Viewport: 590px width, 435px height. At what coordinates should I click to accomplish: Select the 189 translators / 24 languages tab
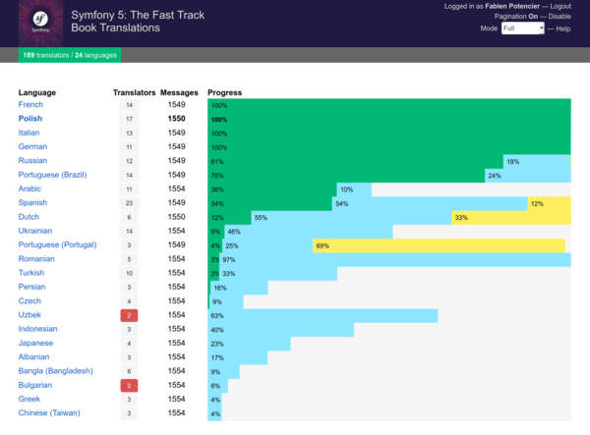click(70, 55)
